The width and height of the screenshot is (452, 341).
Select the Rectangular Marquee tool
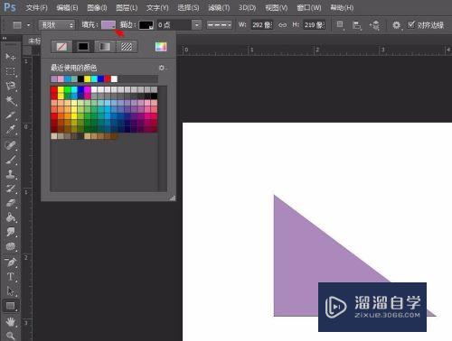[x=10, y=71]
